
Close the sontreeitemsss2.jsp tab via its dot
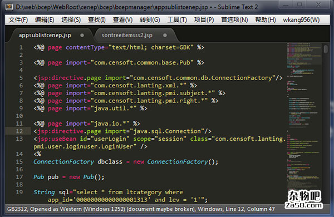pyautogui.click(x=165, y=36)
